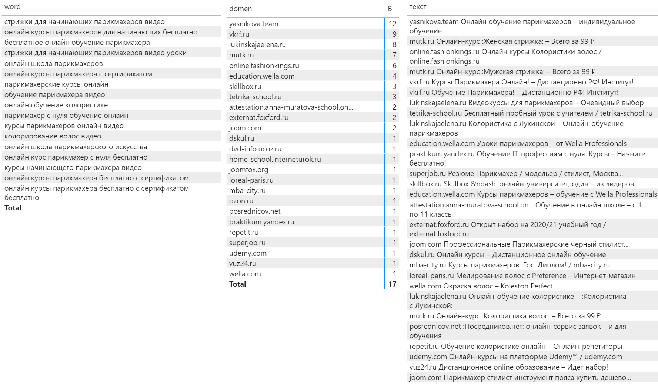Screen dimensions: 658x384
Task: Click the Total value 17 in domen table
Action: [x=392, y=284]
